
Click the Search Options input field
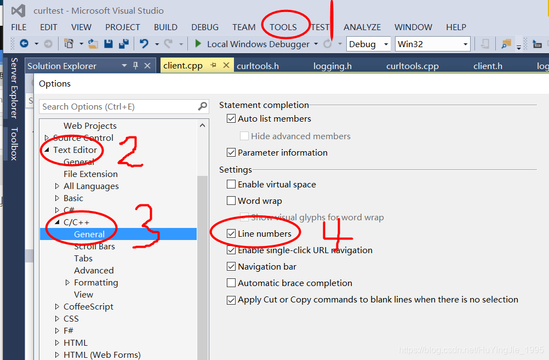click(124, 106)
